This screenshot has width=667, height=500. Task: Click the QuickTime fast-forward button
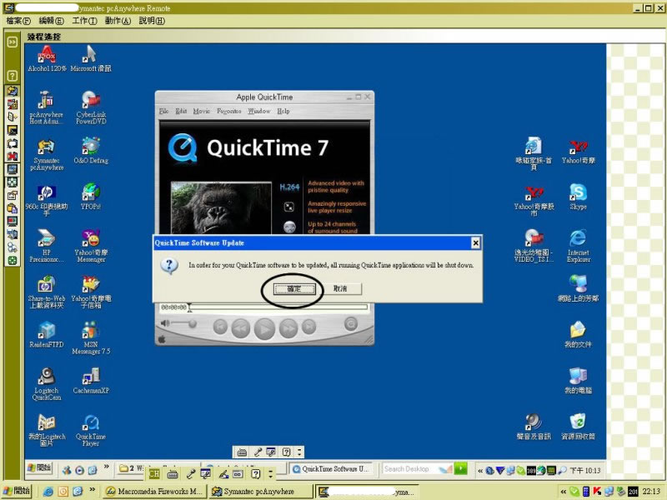click(x=288, y=328)
